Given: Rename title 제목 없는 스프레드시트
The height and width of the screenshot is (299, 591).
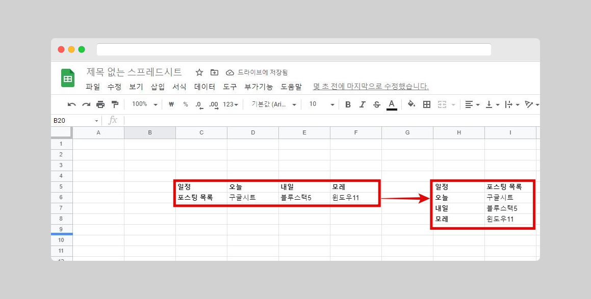Looking at the screenshot, I should click(x=134, y=72).
